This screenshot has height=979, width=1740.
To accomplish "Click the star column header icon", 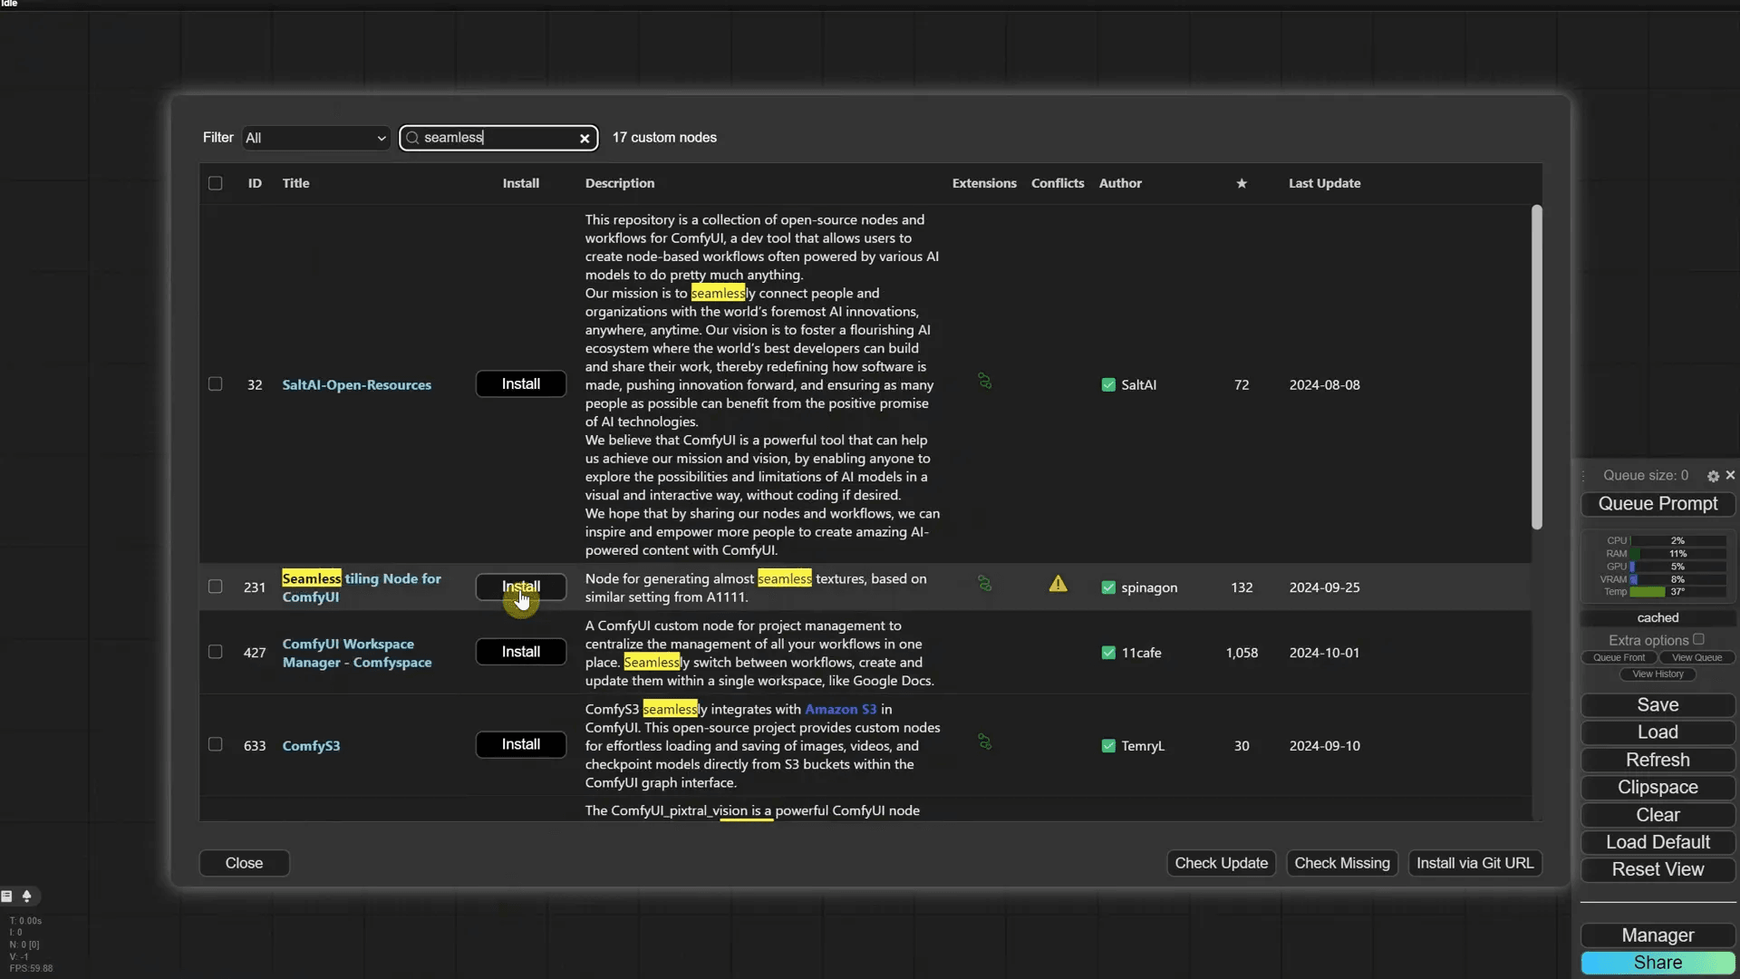I will [x=1242, y=183].
